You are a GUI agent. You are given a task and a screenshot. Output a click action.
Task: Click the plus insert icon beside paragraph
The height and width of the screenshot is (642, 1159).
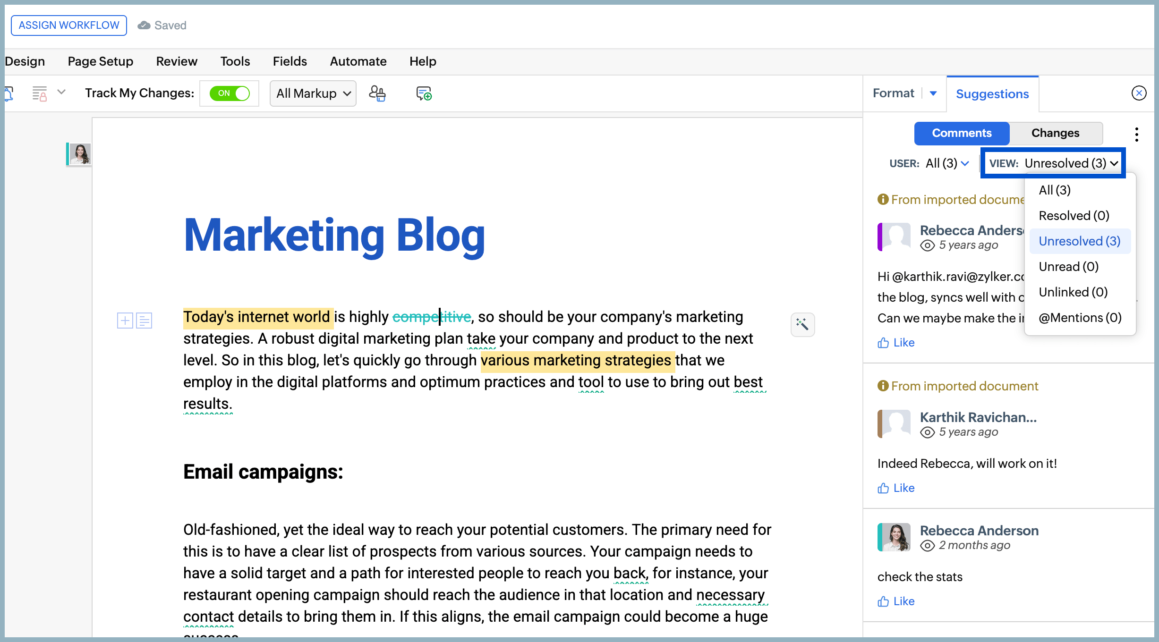coord(125,321)
